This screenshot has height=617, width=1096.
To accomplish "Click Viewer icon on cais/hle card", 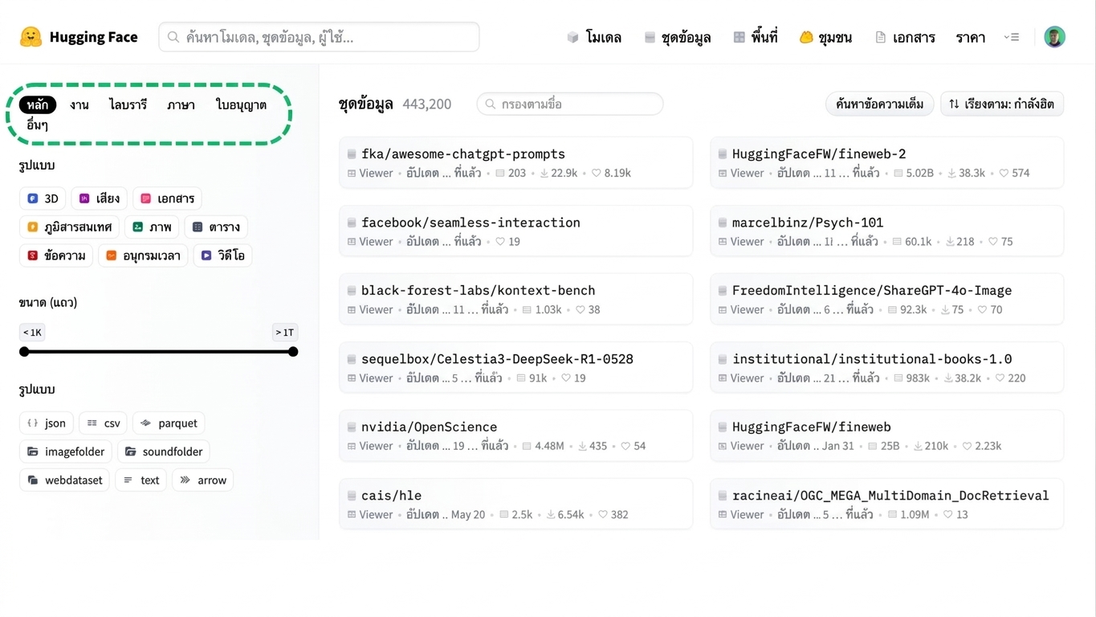I will (x=352, y=515).
